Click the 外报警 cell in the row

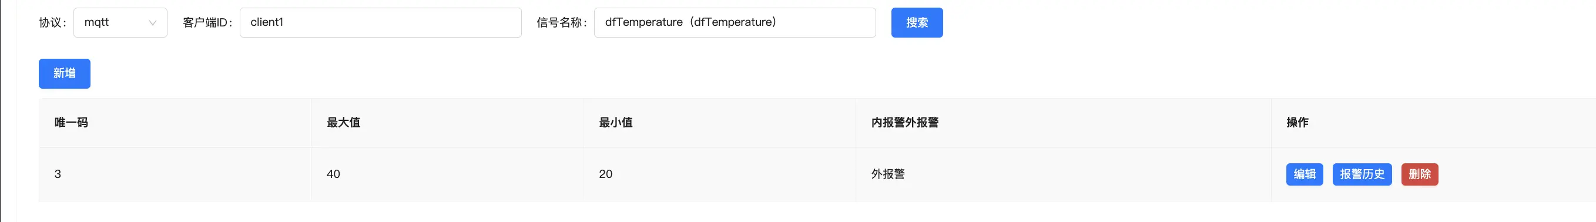click(x=1064, y=174)
